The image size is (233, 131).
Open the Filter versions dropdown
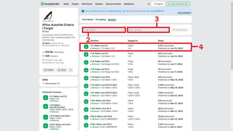(148, 30)
